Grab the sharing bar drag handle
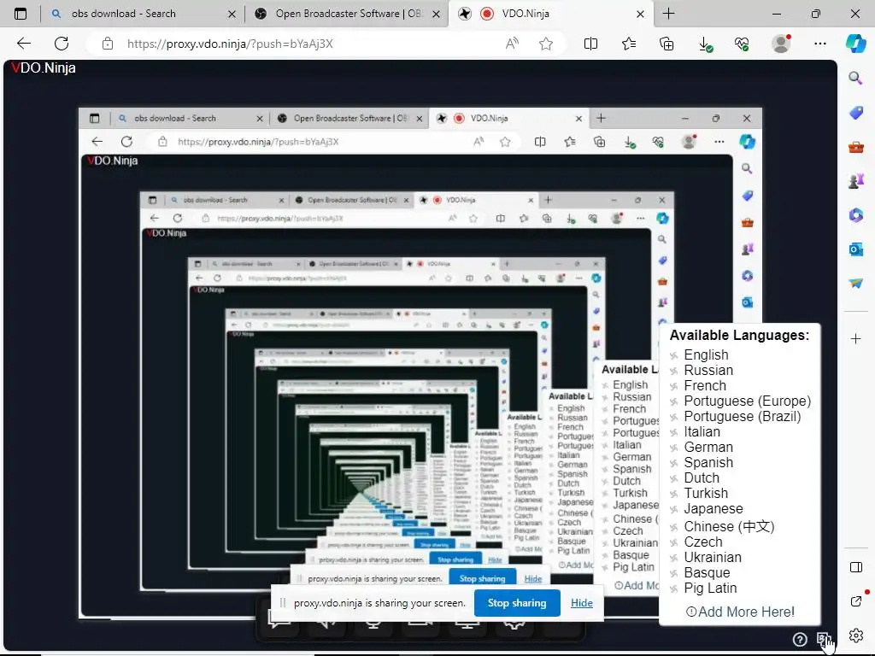This screenshot has height=656, width=875. (283, 603)
